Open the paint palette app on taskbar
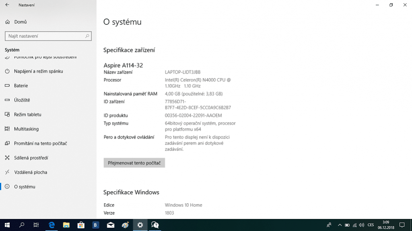 point(126,225)
